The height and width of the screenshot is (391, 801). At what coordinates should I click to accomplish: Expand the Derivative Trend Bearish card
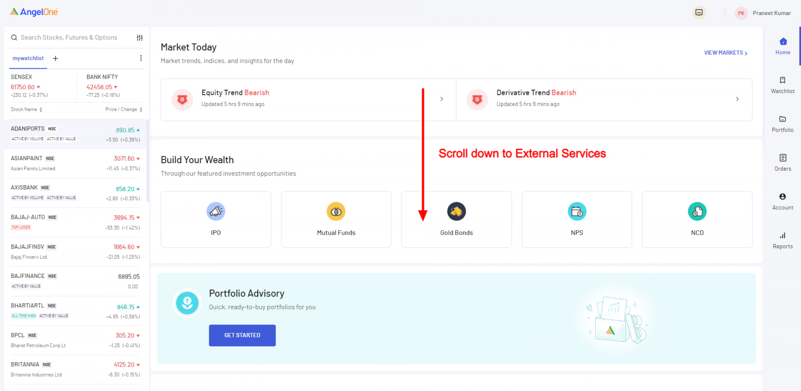pyautogui.click(x=737, y=99)
